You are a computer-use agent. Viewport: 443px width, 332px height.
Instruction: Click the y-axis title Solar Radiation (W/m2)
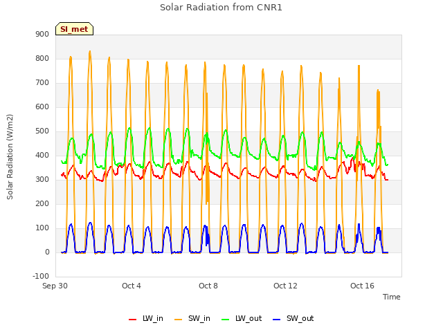pyautogui.click(x=10, y=157)
